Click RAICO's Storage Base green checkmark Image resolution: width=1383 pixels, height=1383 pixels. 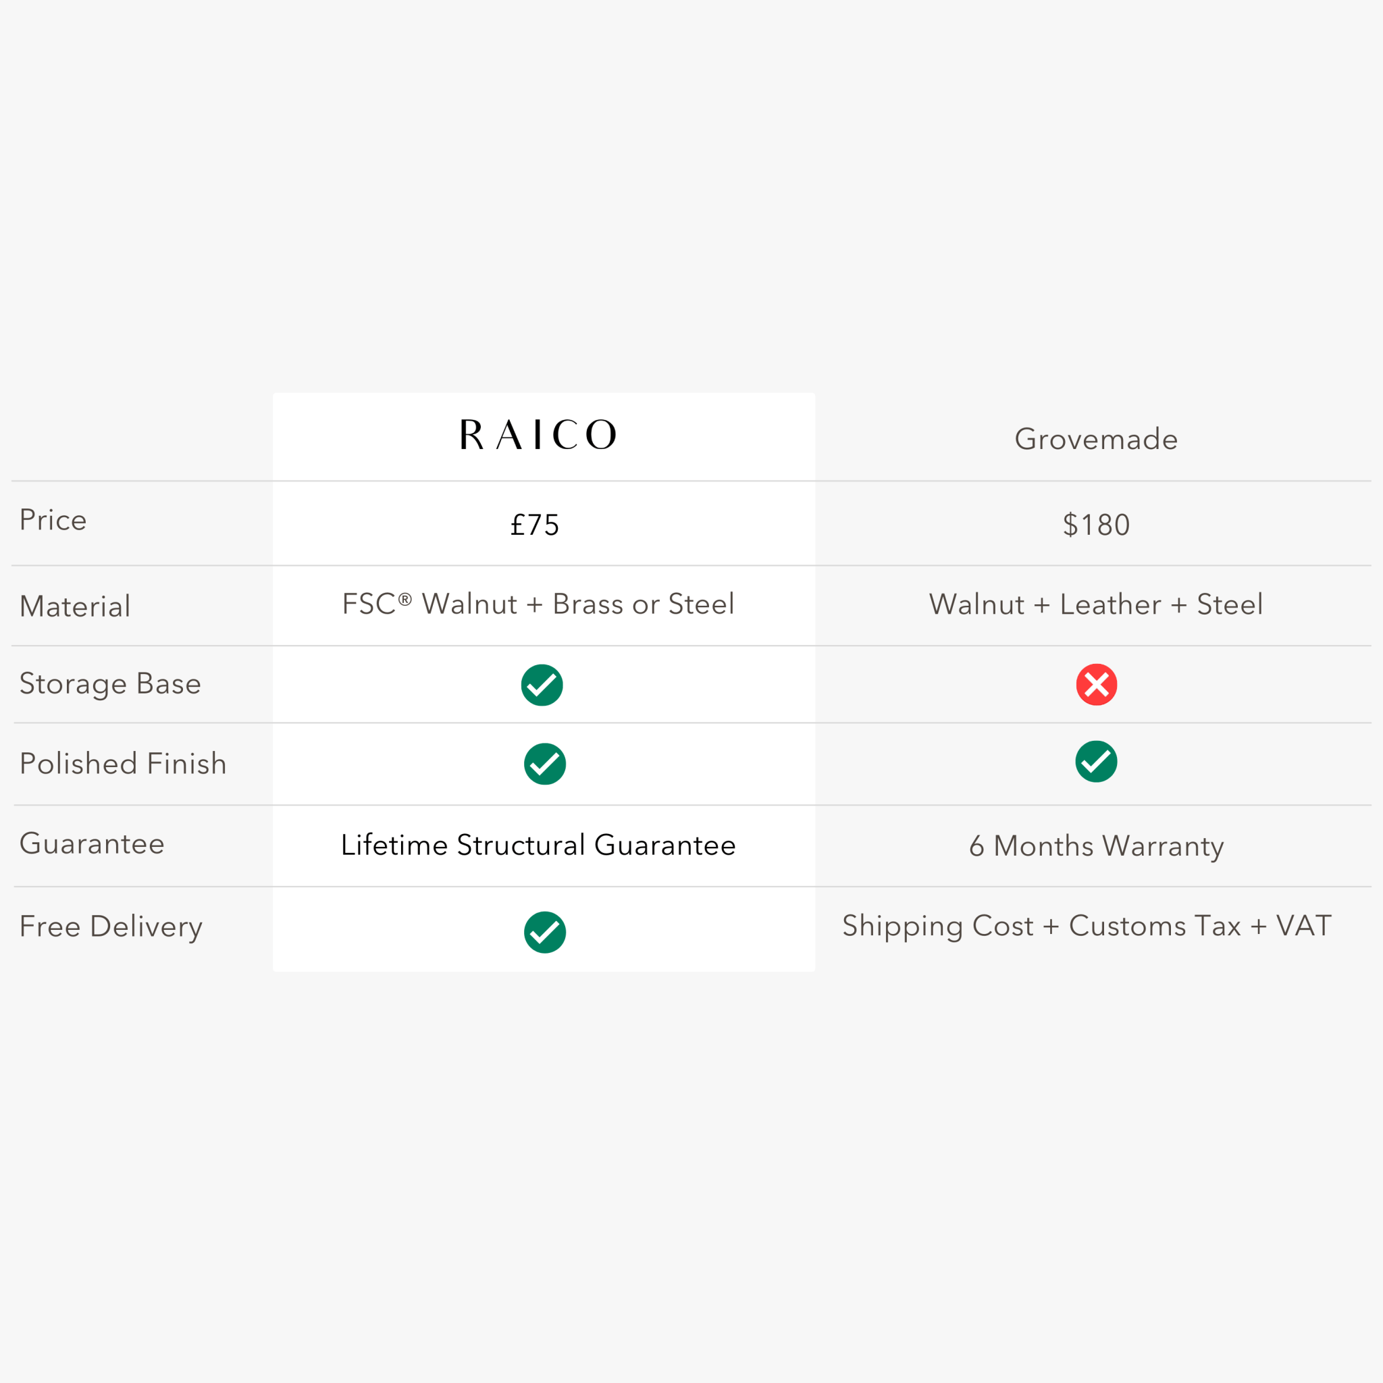tap(542, 685)
